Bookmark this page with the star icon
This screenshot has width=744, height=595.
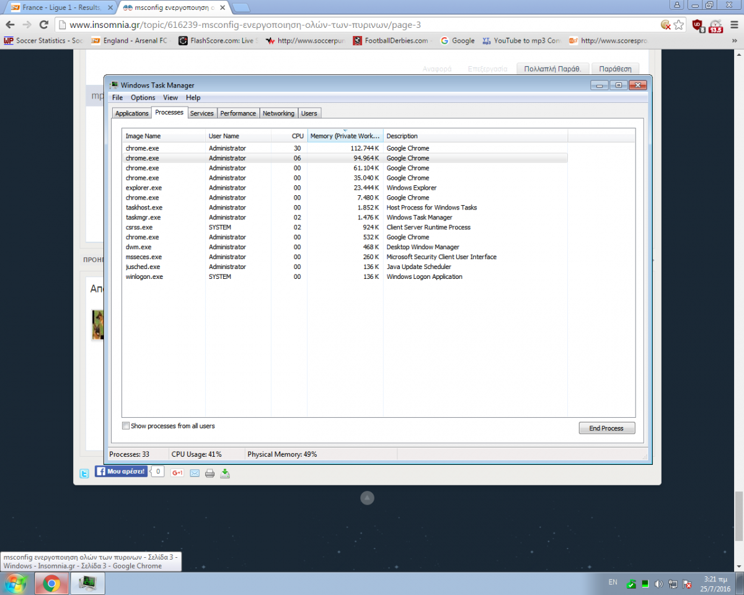click(x=679, y=25)
